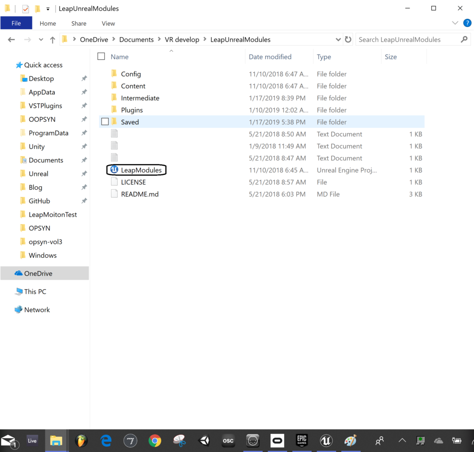Refresh the current folder view

click(348, 39)
